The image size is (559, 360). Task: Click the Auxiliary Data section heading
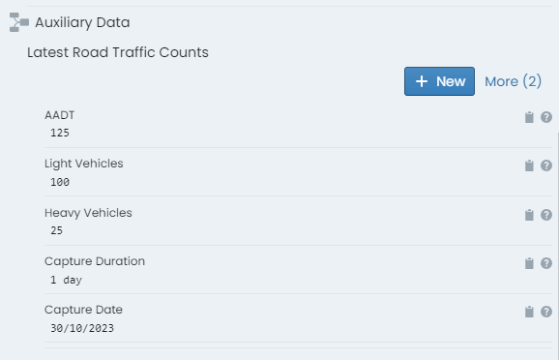coord(82,22)
